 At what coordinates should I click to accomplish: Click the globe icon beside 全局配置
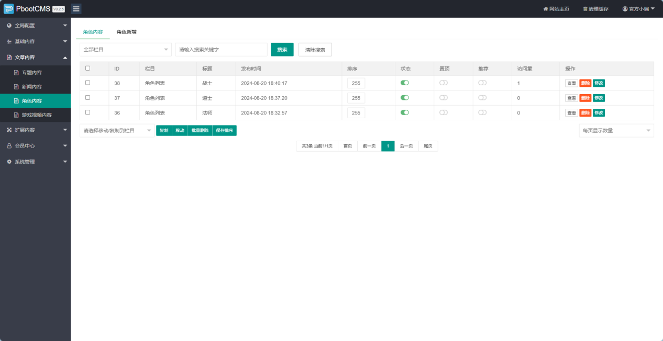[x=9, y=25]
